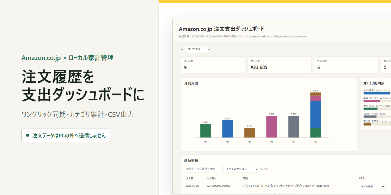The image size is (391, 195).
Task: Click the 食品・飲料 green progress bar
Action: [x=370, y=109]
